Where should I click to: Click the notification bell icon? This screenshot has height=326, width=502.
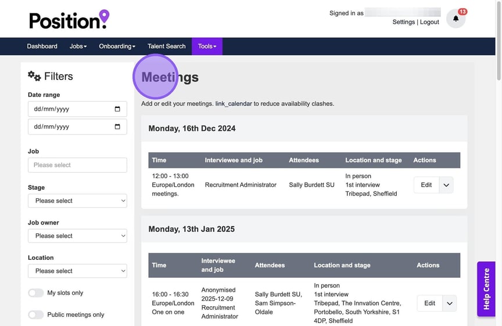pos(456,19)
